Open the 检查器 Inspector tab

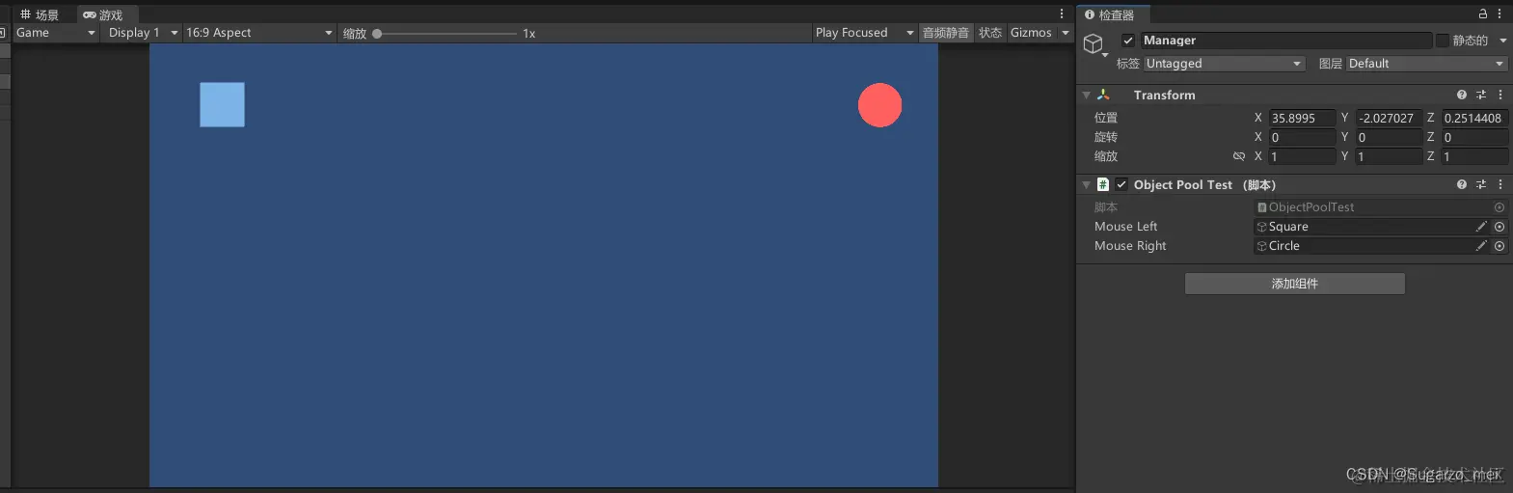tap(1110, 14)
